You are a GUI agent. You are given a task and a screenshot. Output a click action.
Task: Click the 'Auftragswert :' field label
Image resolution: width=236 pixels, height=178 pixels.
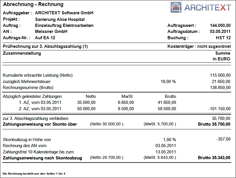tap(182, 25)
